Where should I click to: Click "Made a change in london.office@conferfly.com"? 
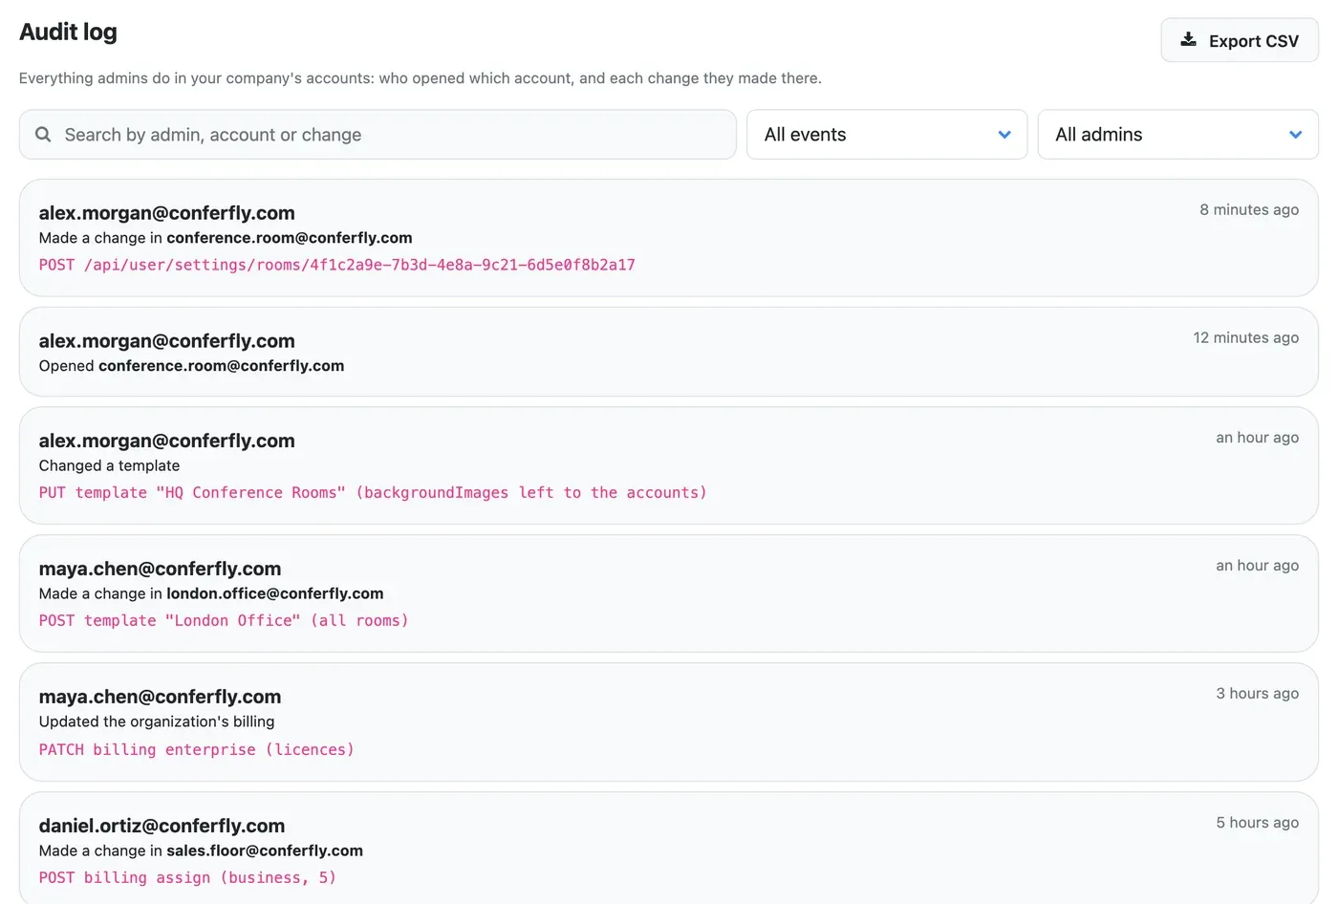[x=211, y=593]
